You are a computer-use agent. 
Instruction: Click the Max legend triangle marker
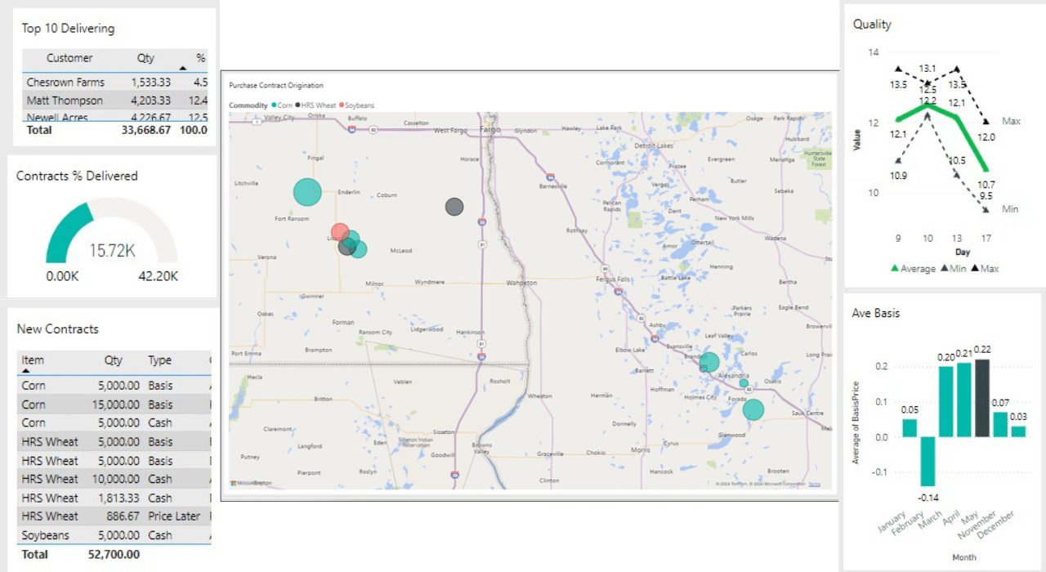tap(975, 269)
